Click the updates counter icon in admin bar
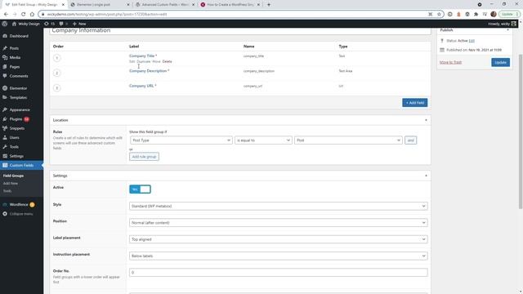The height and width of the screenshot is (294, 523). pos(47,24)
